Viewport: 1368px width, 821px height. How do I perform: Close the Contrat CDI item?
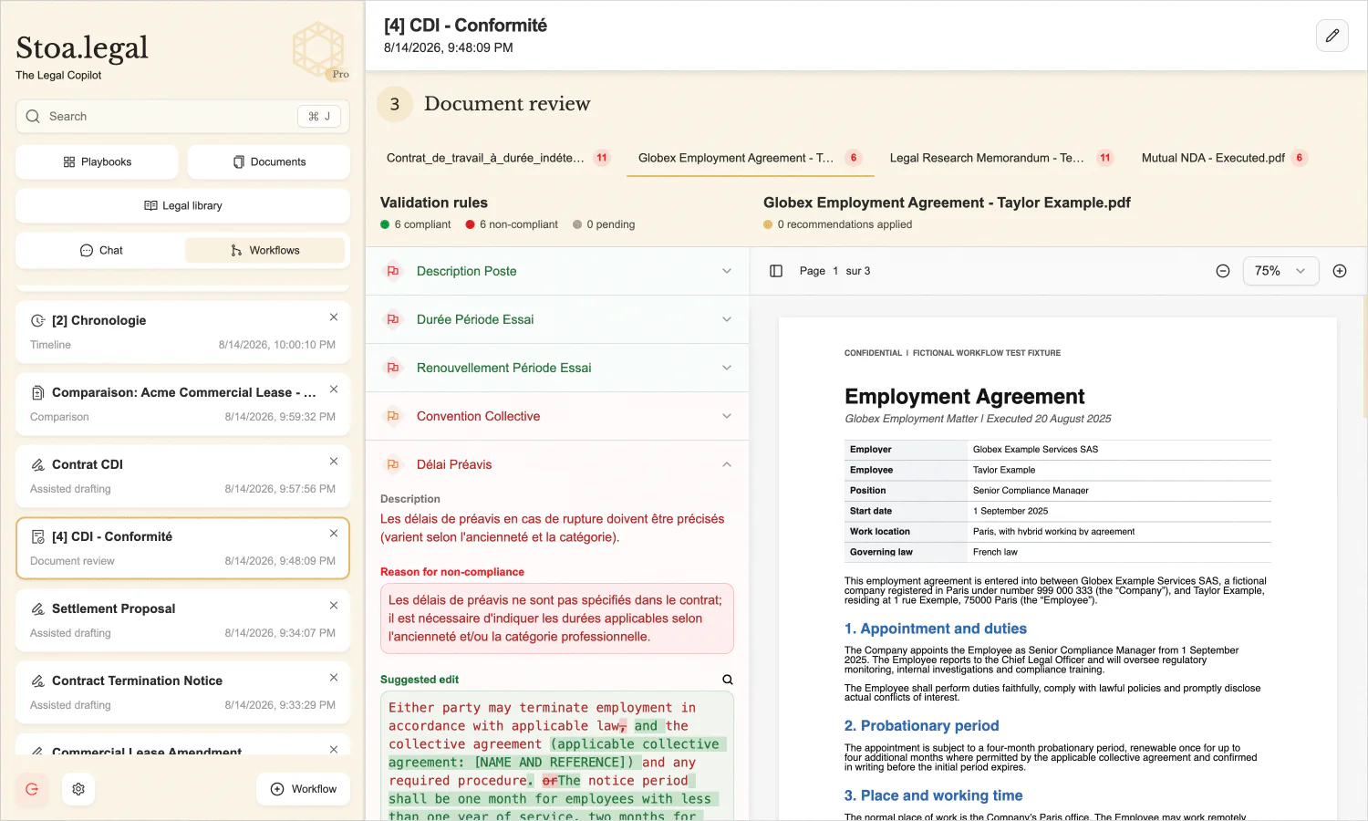pyautogui.click(x=334, y=462)
